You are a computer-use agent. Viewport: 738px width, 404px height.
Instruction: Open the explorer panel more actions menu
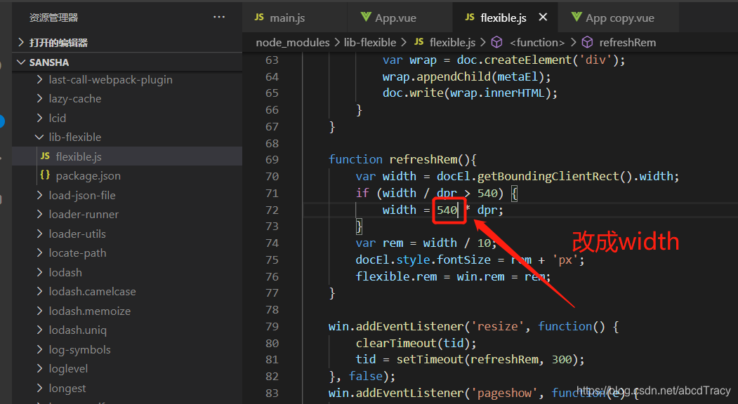coord(219,17)
